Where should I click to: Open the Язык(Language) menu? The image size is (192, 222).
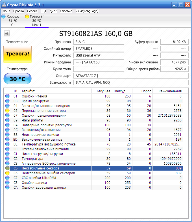tap(87, 11)
